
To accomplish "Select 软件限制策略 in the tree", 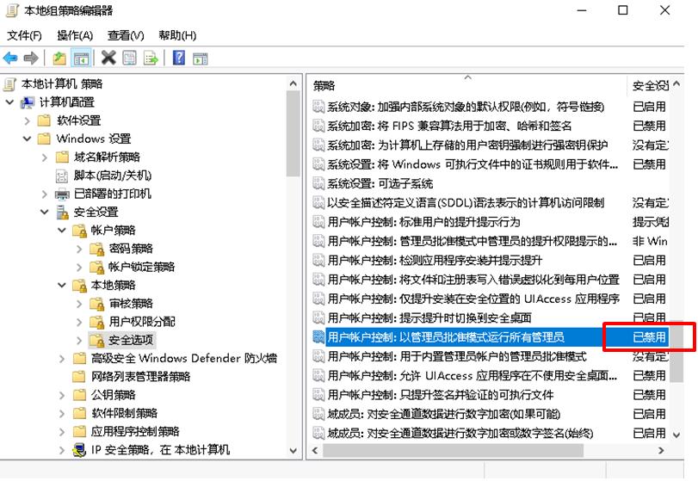I will (x=124, y=413).
